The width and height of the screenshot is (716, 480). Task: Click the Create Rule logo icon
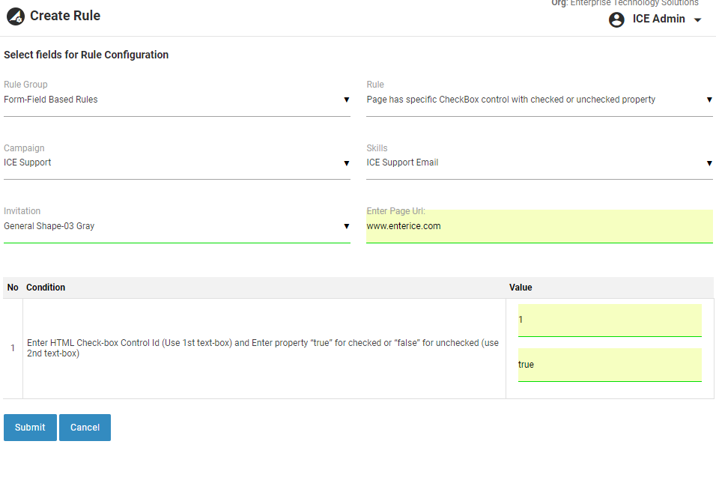(x=15, y=16)
